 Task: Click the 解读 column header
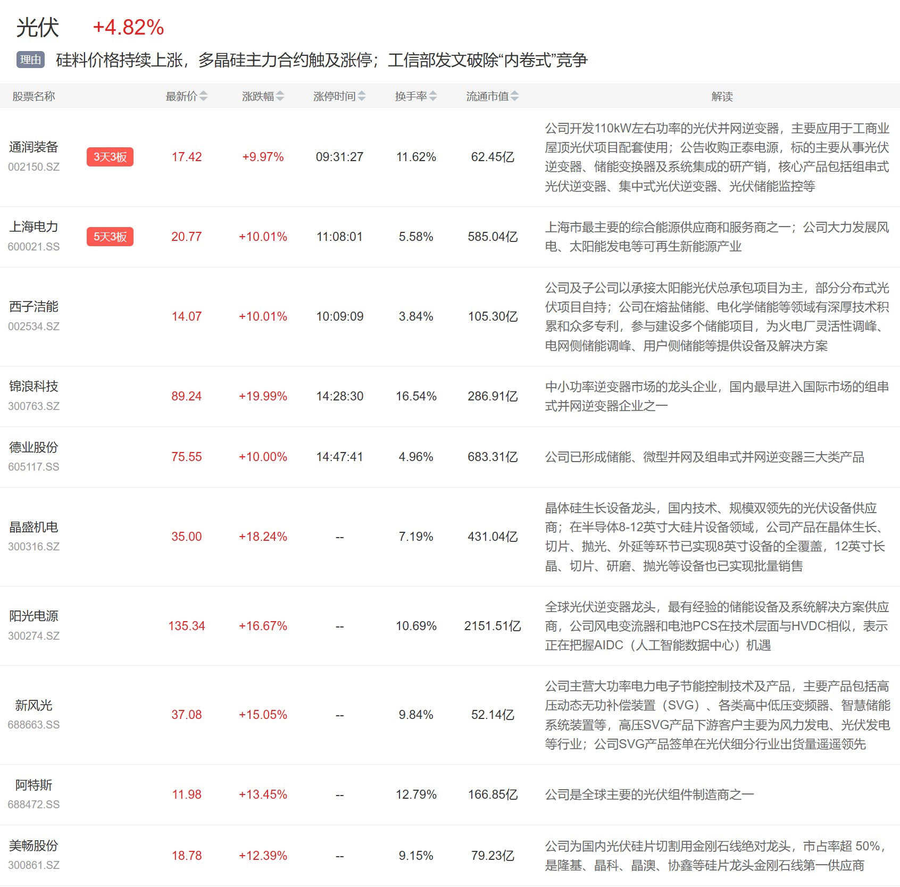(x=722, y=96)
